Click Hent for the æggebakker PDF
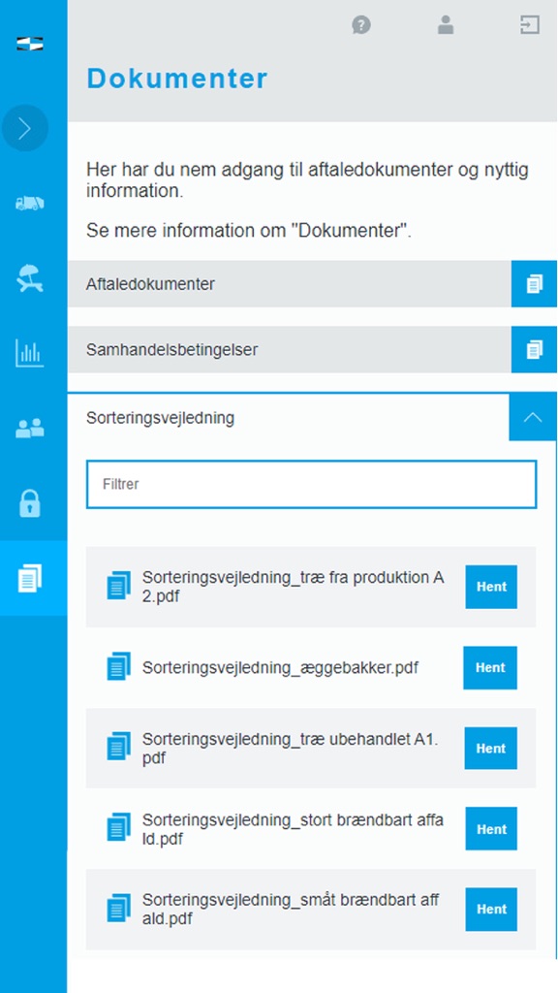This screenshot has width=558, height=993. point(489,667)
